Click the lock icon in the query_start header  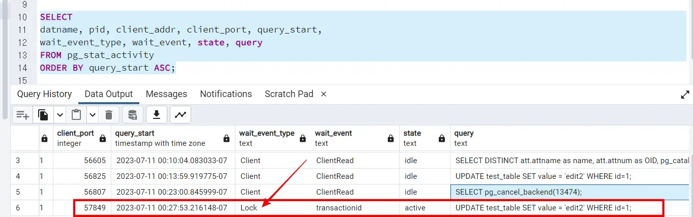pos(227,138)
